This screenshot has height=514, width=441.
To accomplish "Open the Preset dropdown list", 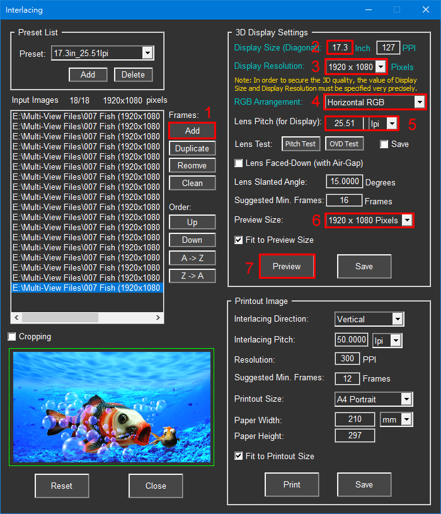I will [147, 53].
